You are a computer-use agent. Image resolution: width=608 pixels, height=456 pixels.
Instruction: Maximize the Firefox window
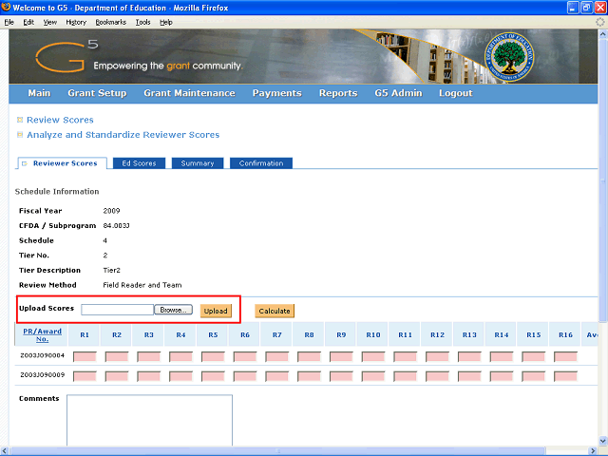(587, 8)
